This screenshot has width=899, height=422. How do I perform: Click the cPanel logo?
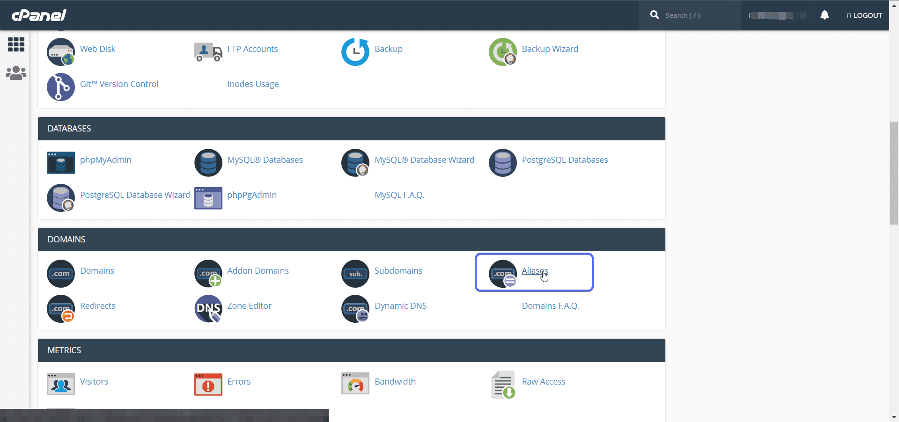[39, 15]
